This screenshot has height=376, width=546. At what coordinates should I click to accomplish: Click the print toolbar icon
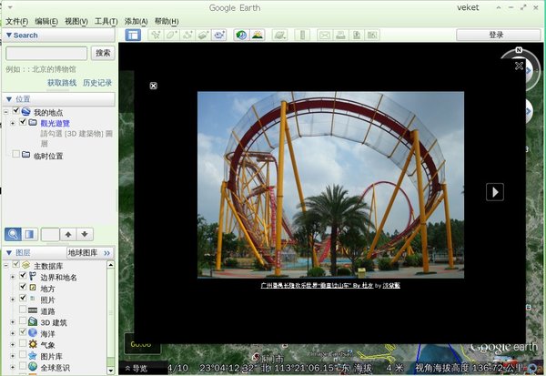pyautogui.click(x=339, y=36)
